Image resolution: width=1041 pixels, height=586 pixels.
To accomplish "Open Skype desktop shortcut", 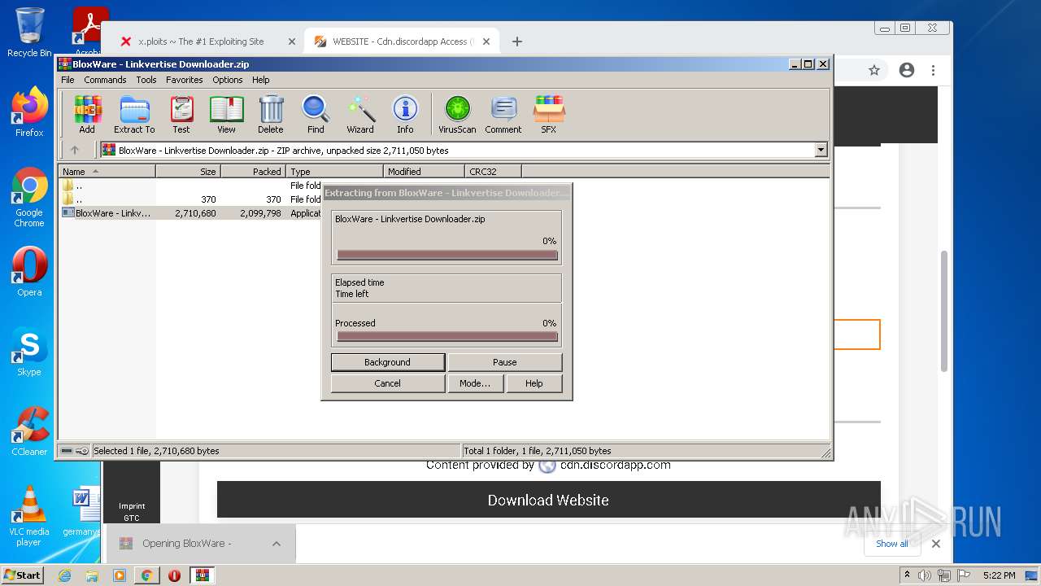I will pyautogui.click(x=29, y=352).
